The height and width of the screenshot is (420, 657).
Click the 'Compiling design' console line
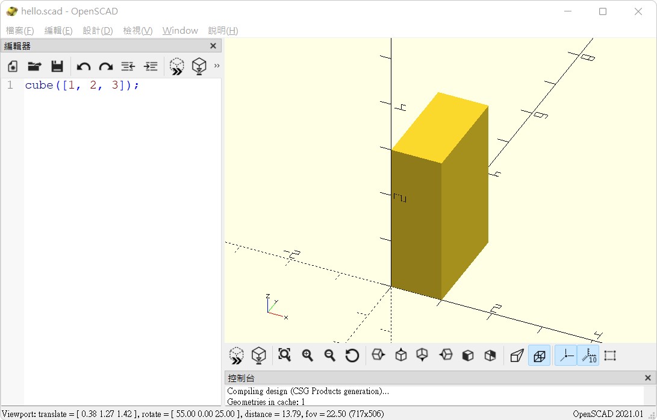coord(308,391)
